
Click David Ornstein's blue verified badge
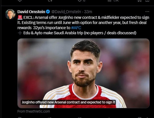coord(48,12)
